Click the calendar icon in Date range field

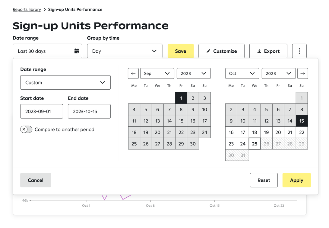(x=77, y=51)
